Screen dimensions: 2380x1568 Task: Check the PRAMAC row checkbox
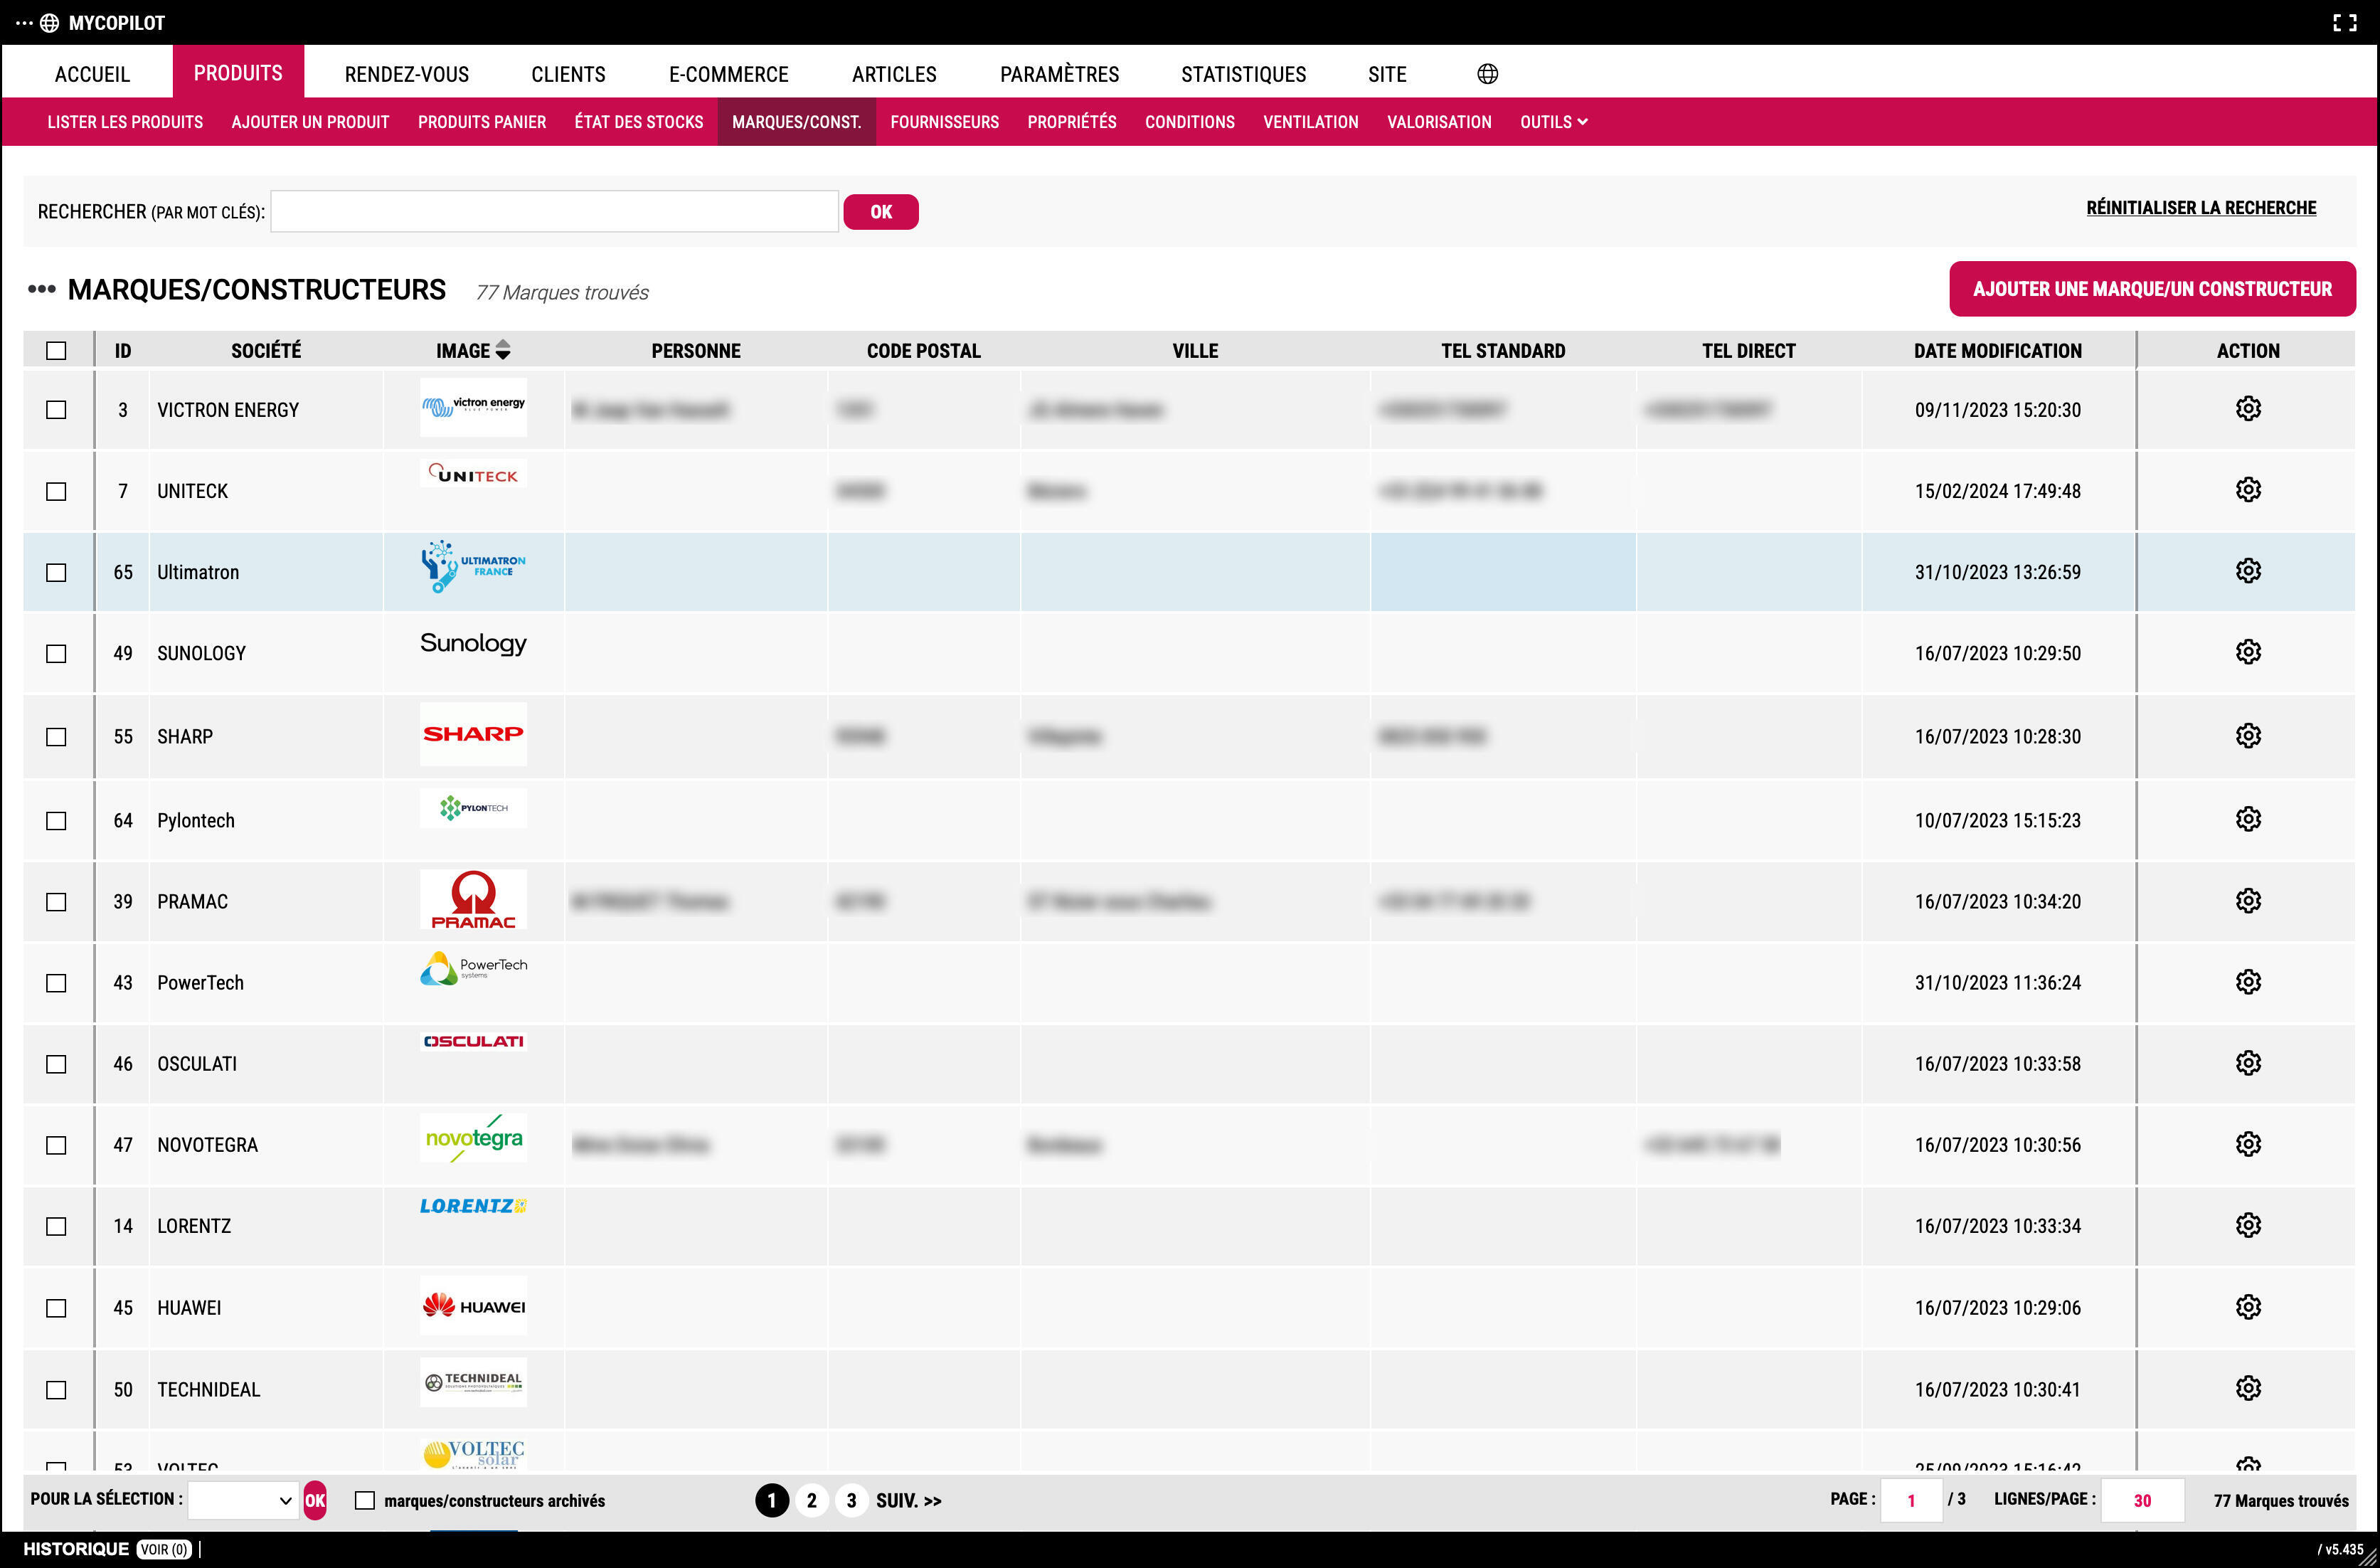pos(56,901)
